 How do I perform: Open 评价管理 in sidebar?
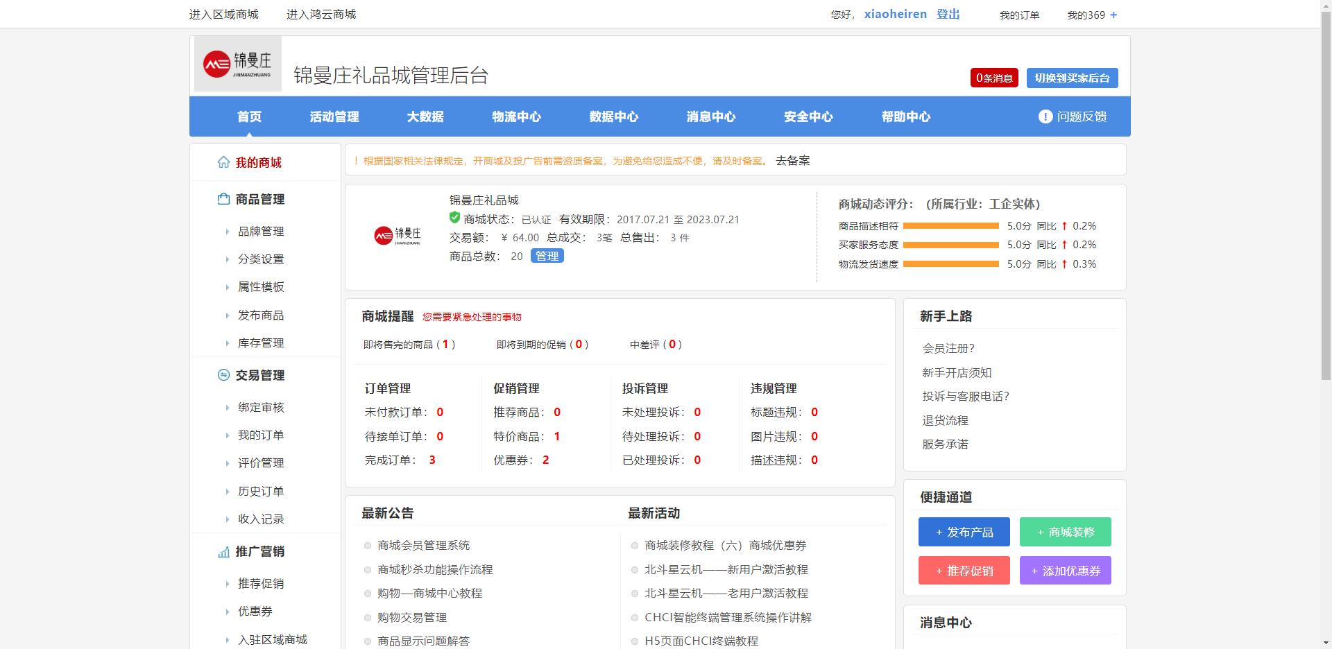click(261, 462)
